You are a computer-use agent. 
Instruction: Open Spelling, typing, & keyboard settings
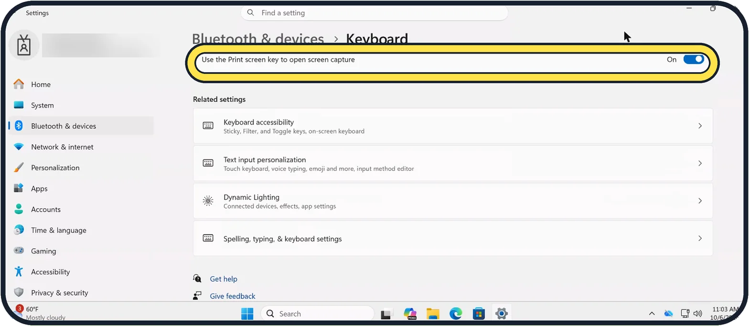453,238
